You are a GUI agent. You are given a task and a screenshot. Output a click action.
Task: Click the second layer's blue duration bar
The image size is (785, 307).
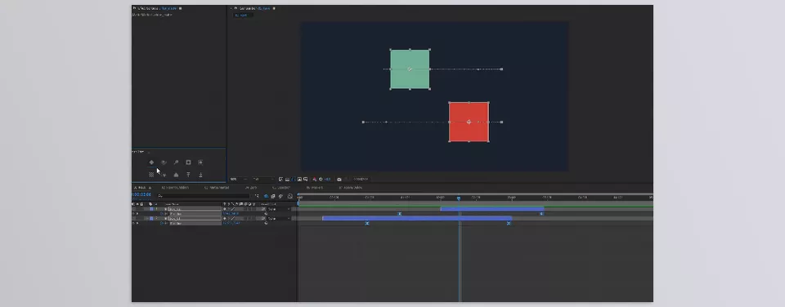pos(417,218)
